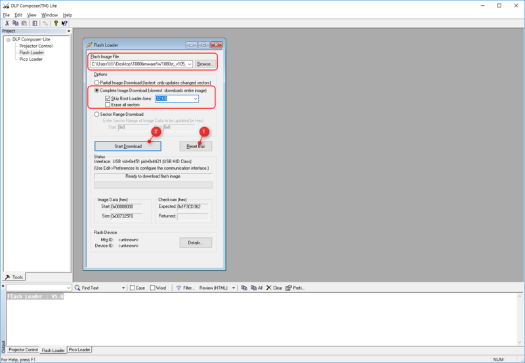The height and width of the screenshot is (363, 525).
Task: Open the Skip Boot Loader Area size dropdown
Action: (195, 98)
